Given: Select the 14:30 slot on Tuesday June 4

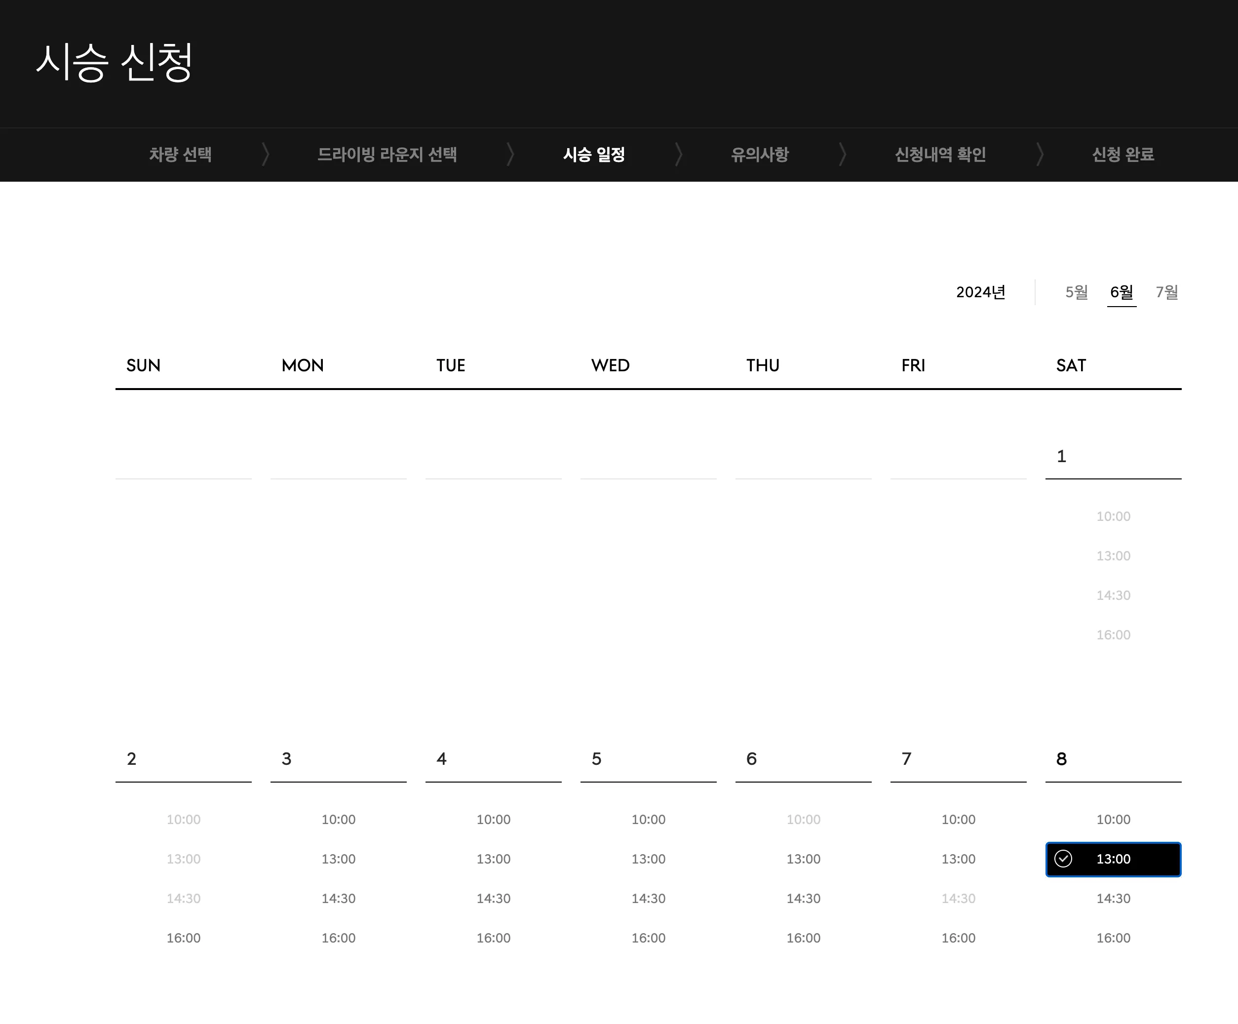Looking at the screenshot, I should (494, 899).
